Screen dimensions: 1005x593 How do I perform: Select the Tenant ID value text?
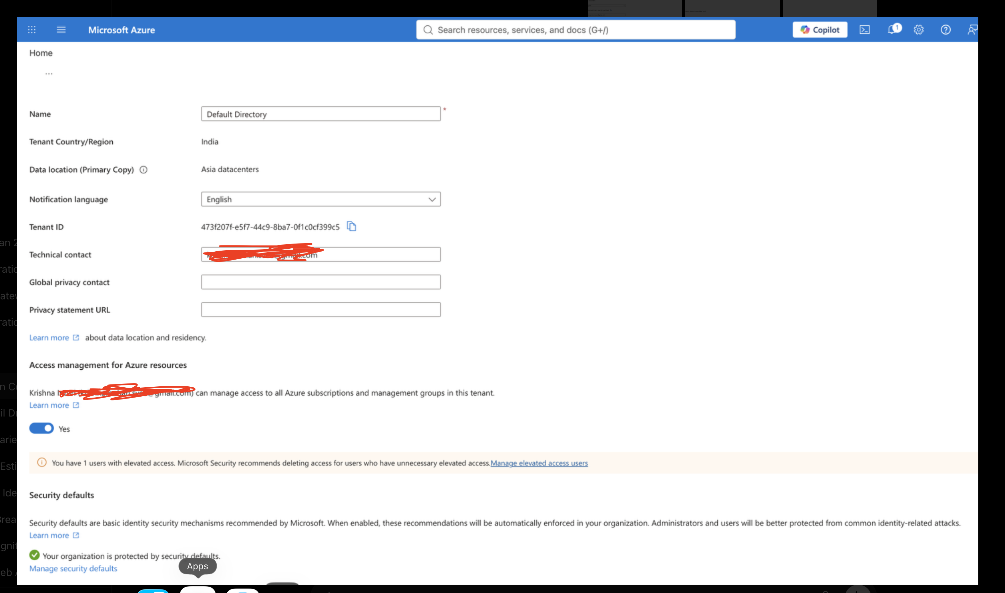coord(270,227)
